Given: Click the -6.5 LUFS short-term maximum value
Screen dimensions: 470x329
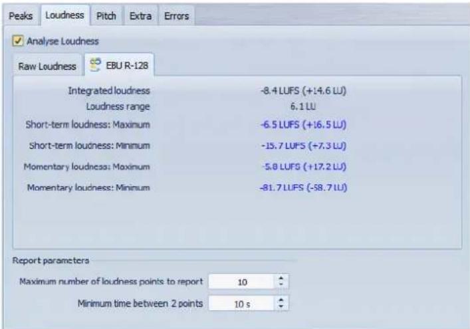Looking at the screenshot, I should tap(303, 125).
